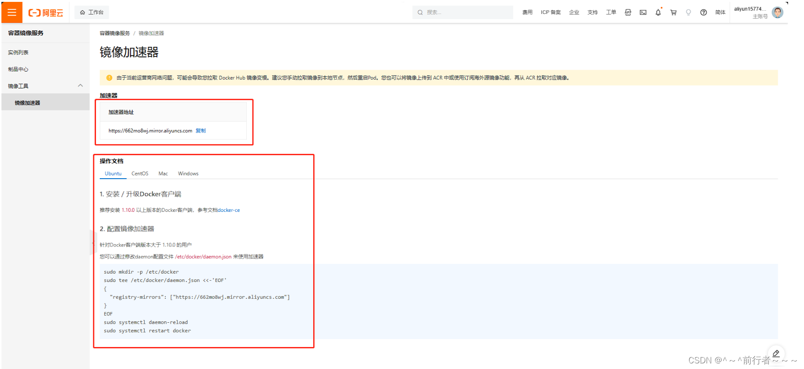
Task: Click the lightbulb suggestions icon
Action: [688, 13]
